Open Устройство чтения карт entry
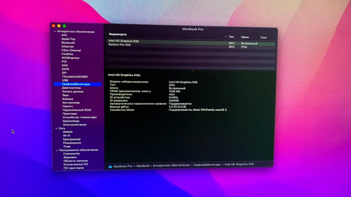Viewport: 351px width, 197px height. click(x=79, y=117)
